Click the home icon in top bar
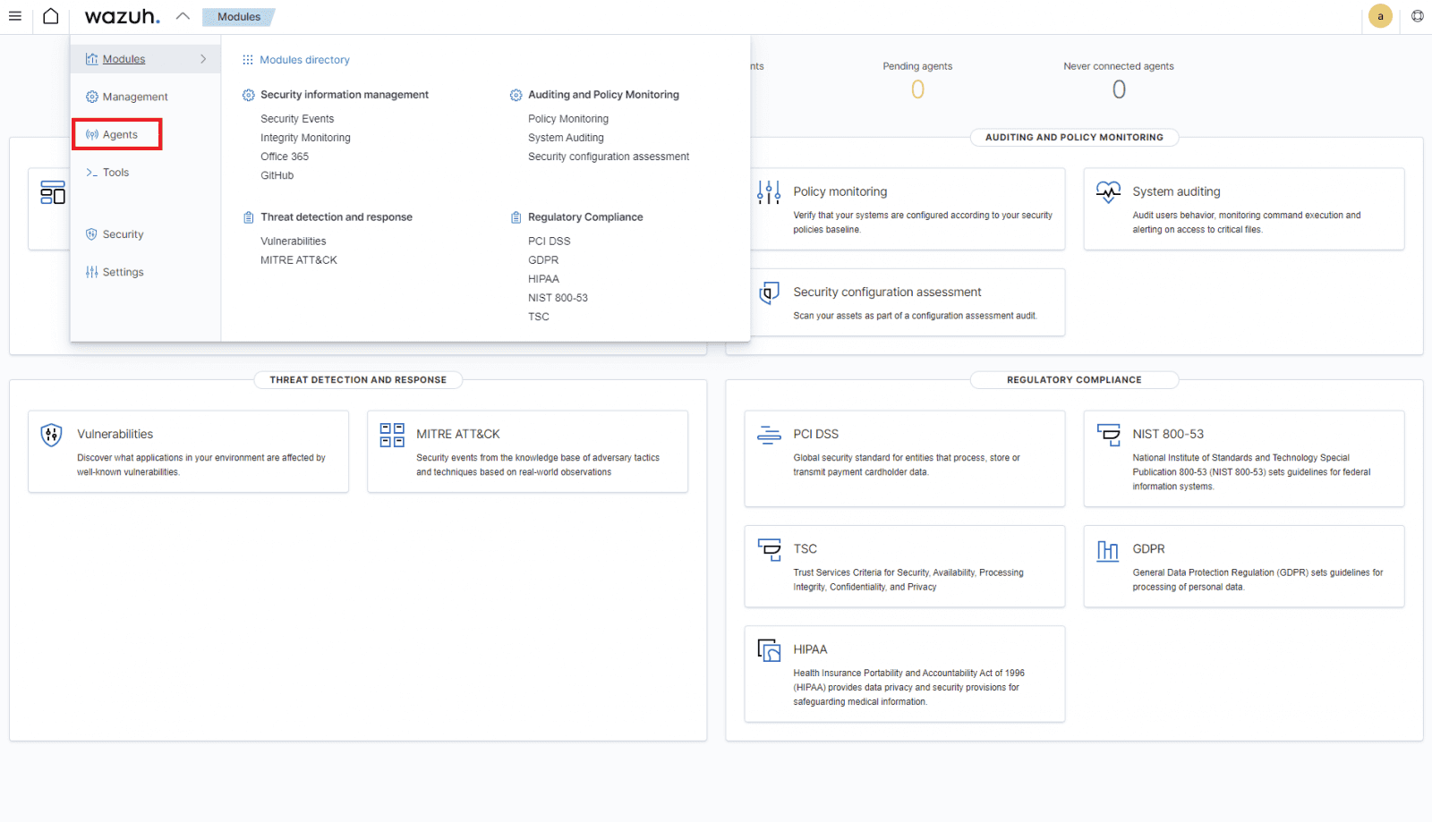The width and height of the screenshot is (1432, 822). [x=51, y=16]
